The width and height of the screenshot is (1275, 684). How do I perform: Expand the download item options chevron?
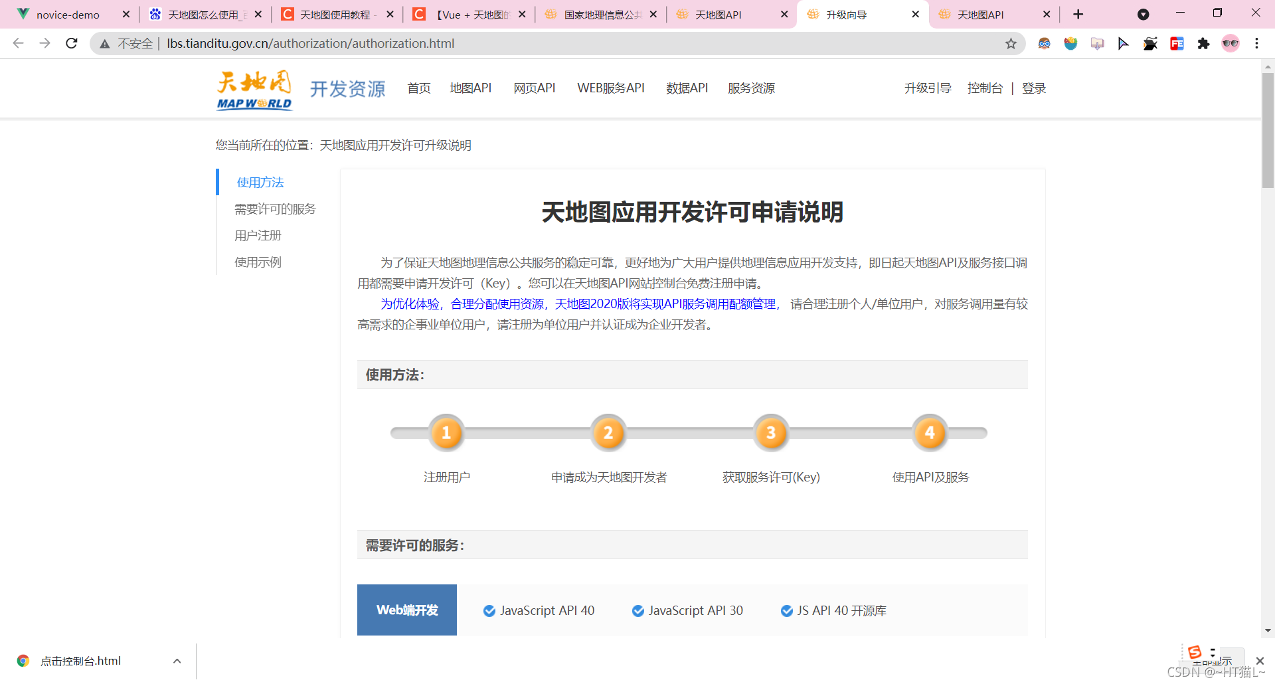pyautogui.click(x=177, y=661)
